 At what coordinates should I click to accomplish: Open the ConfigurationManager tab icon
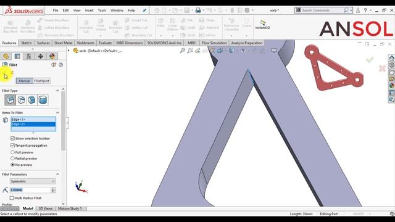[x=29, y=56]
